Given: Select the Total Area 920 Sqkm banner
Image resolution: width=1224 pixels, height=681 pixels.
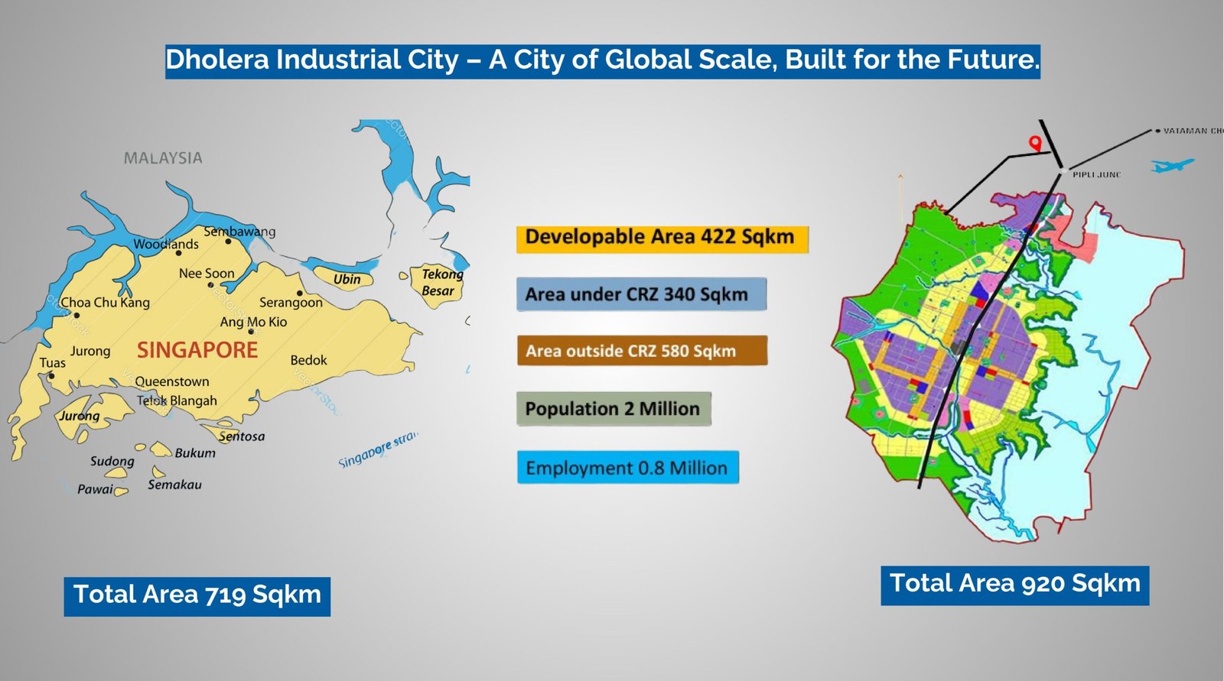Looking at the screenshot, I should click(x=1014, y=585).
